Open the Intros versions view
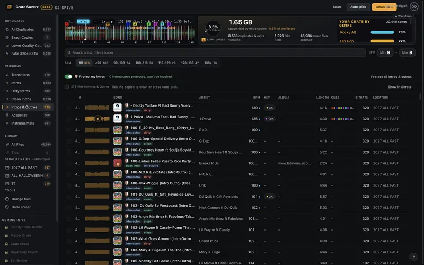 click(28, 83)
